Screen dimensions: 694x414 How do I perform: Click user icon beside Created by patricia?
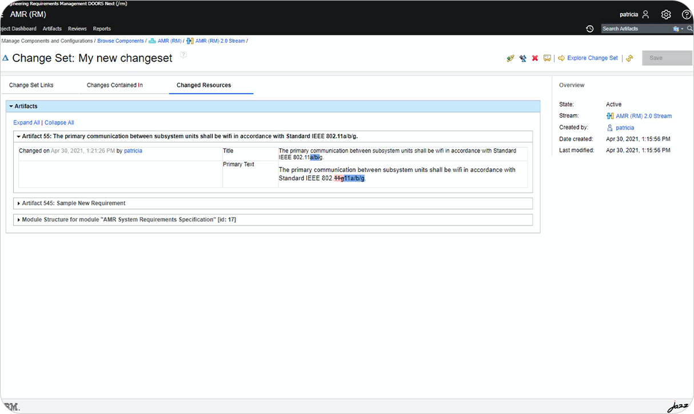(x=610, y=128)
